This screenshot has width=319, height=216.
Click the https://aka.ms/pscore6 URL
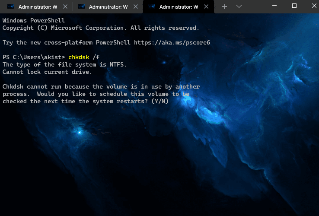172,42
